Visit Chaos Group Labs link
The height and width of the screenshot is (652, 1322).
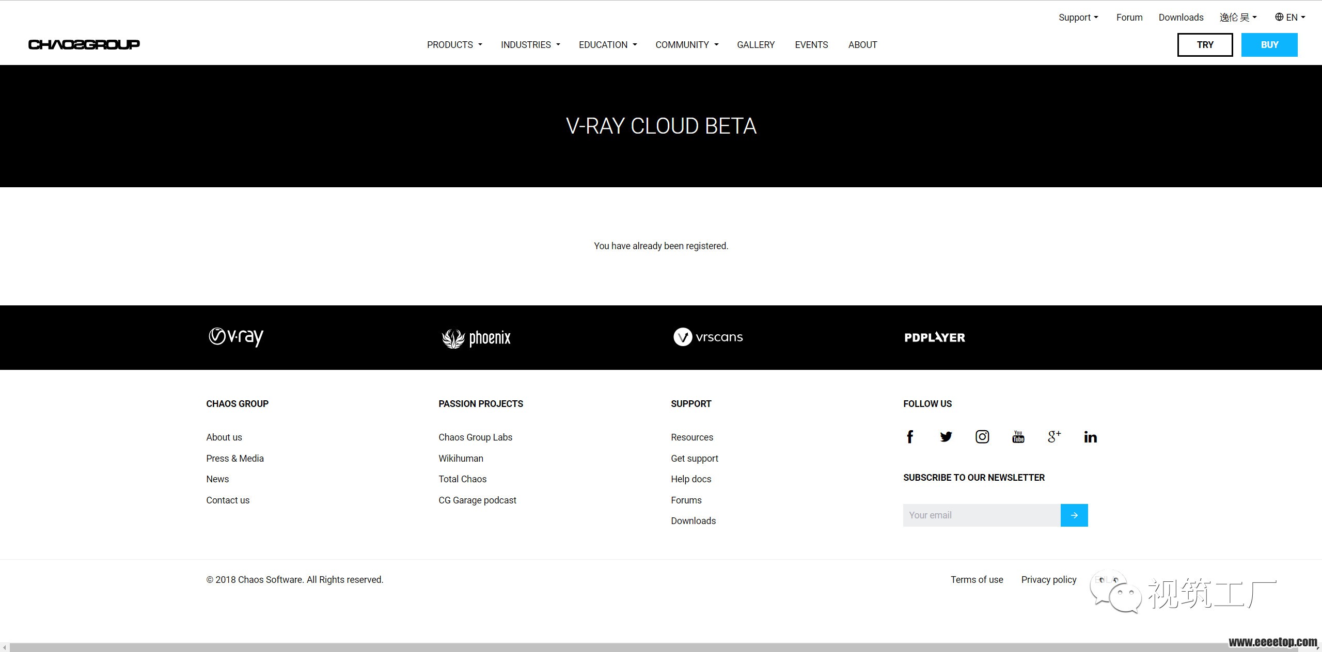pos(475,437)
